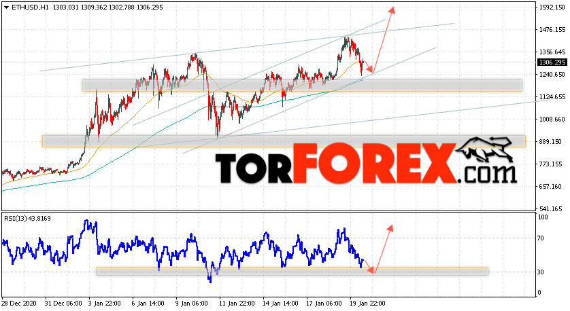
Task: Click RSI scale level 30
Action: [541, 272]
